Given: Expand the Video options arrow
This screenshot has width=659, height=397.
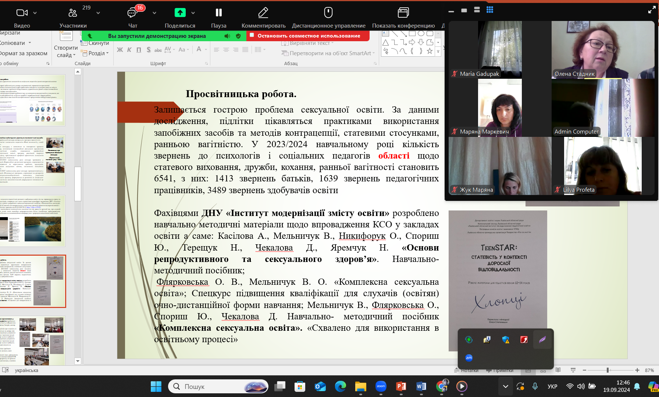Looking at the screenshot, I should [x=35, y=13].
